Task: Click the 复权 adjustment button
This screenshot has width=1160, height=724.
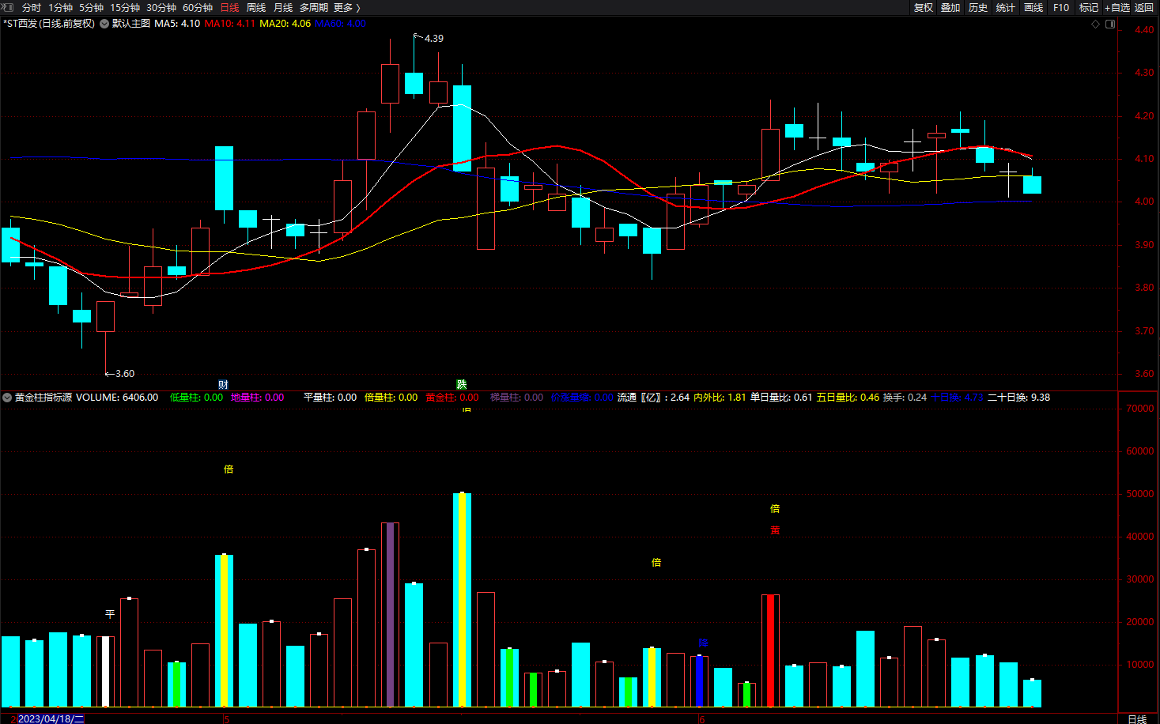Action: [x=924, y=8]
